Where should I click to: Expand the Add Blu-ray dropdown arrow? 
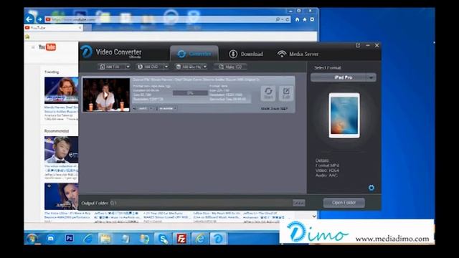tap(205, 67)
